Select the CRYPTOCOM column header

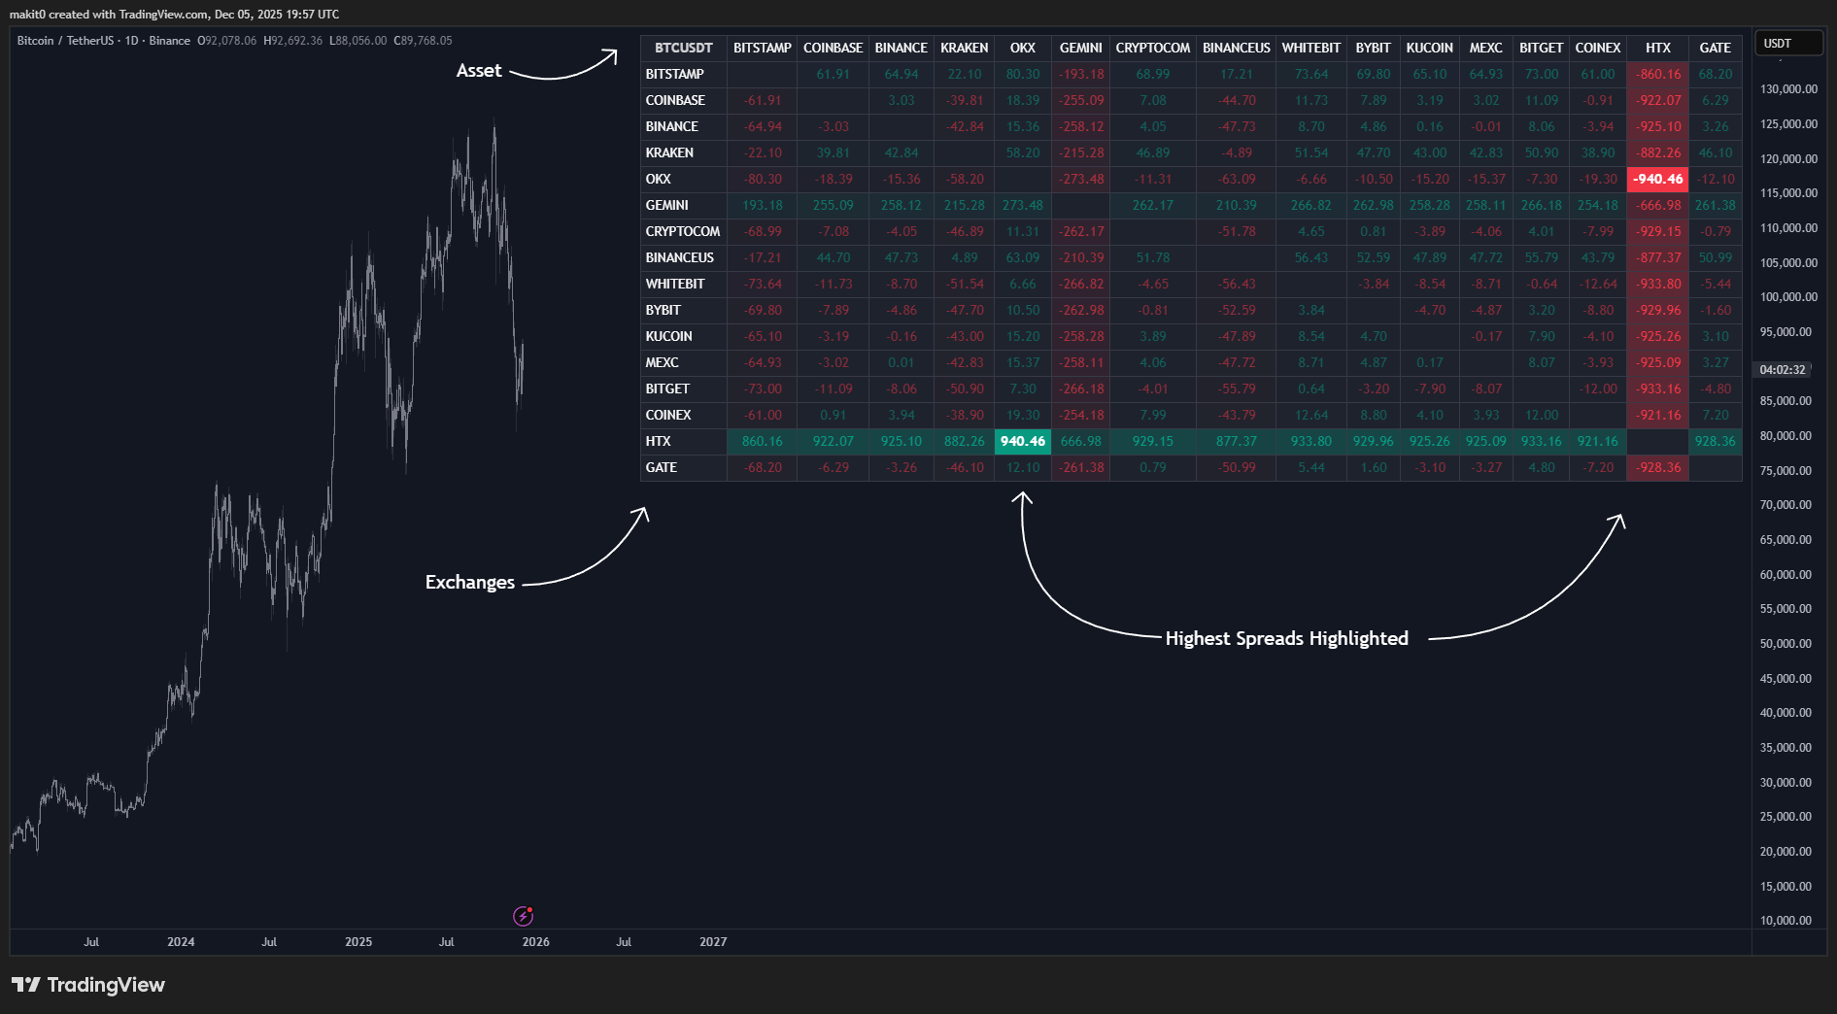(x=1153, y=48)
